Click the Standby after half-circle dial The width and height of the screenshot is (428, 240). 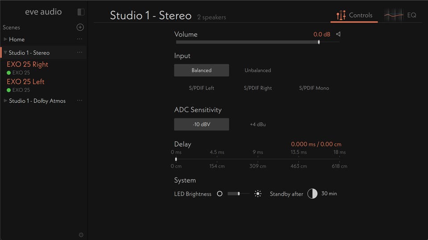(x=312, y=194)
